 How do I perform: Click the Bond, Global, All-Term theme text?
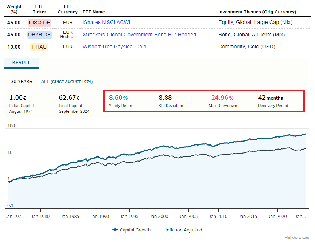pyautogui.click(x=252, y=35)
